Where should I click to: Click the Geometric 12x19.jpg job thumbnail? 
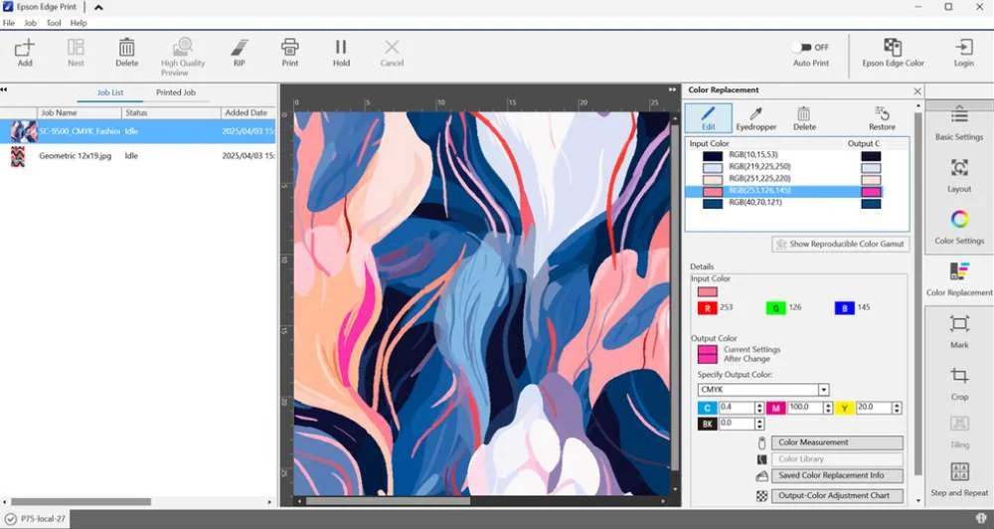click(x=18, y=156)
